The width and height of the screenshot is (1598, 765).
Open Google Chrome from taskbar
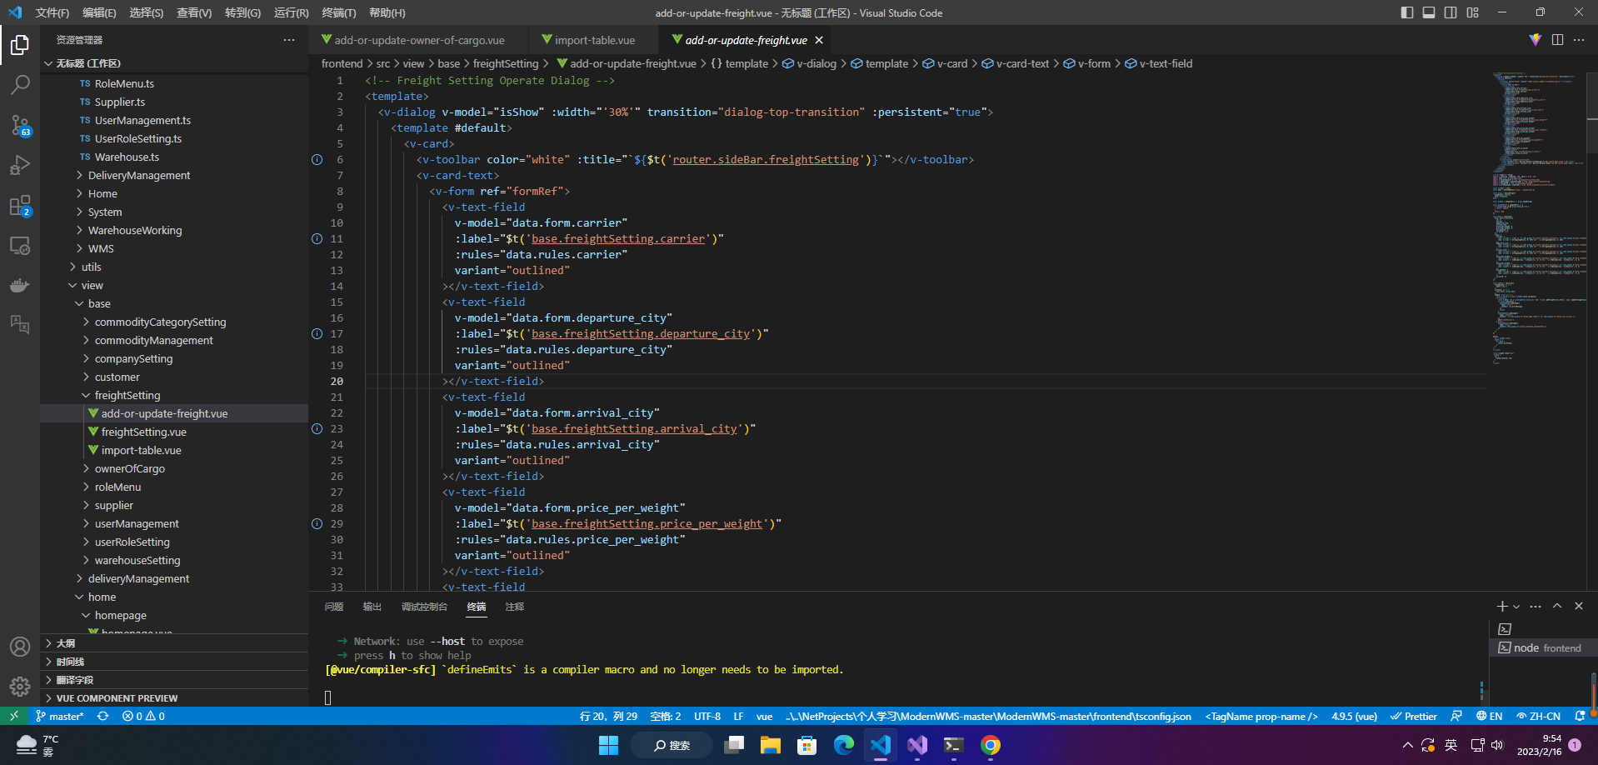click(x=990, y=745)
